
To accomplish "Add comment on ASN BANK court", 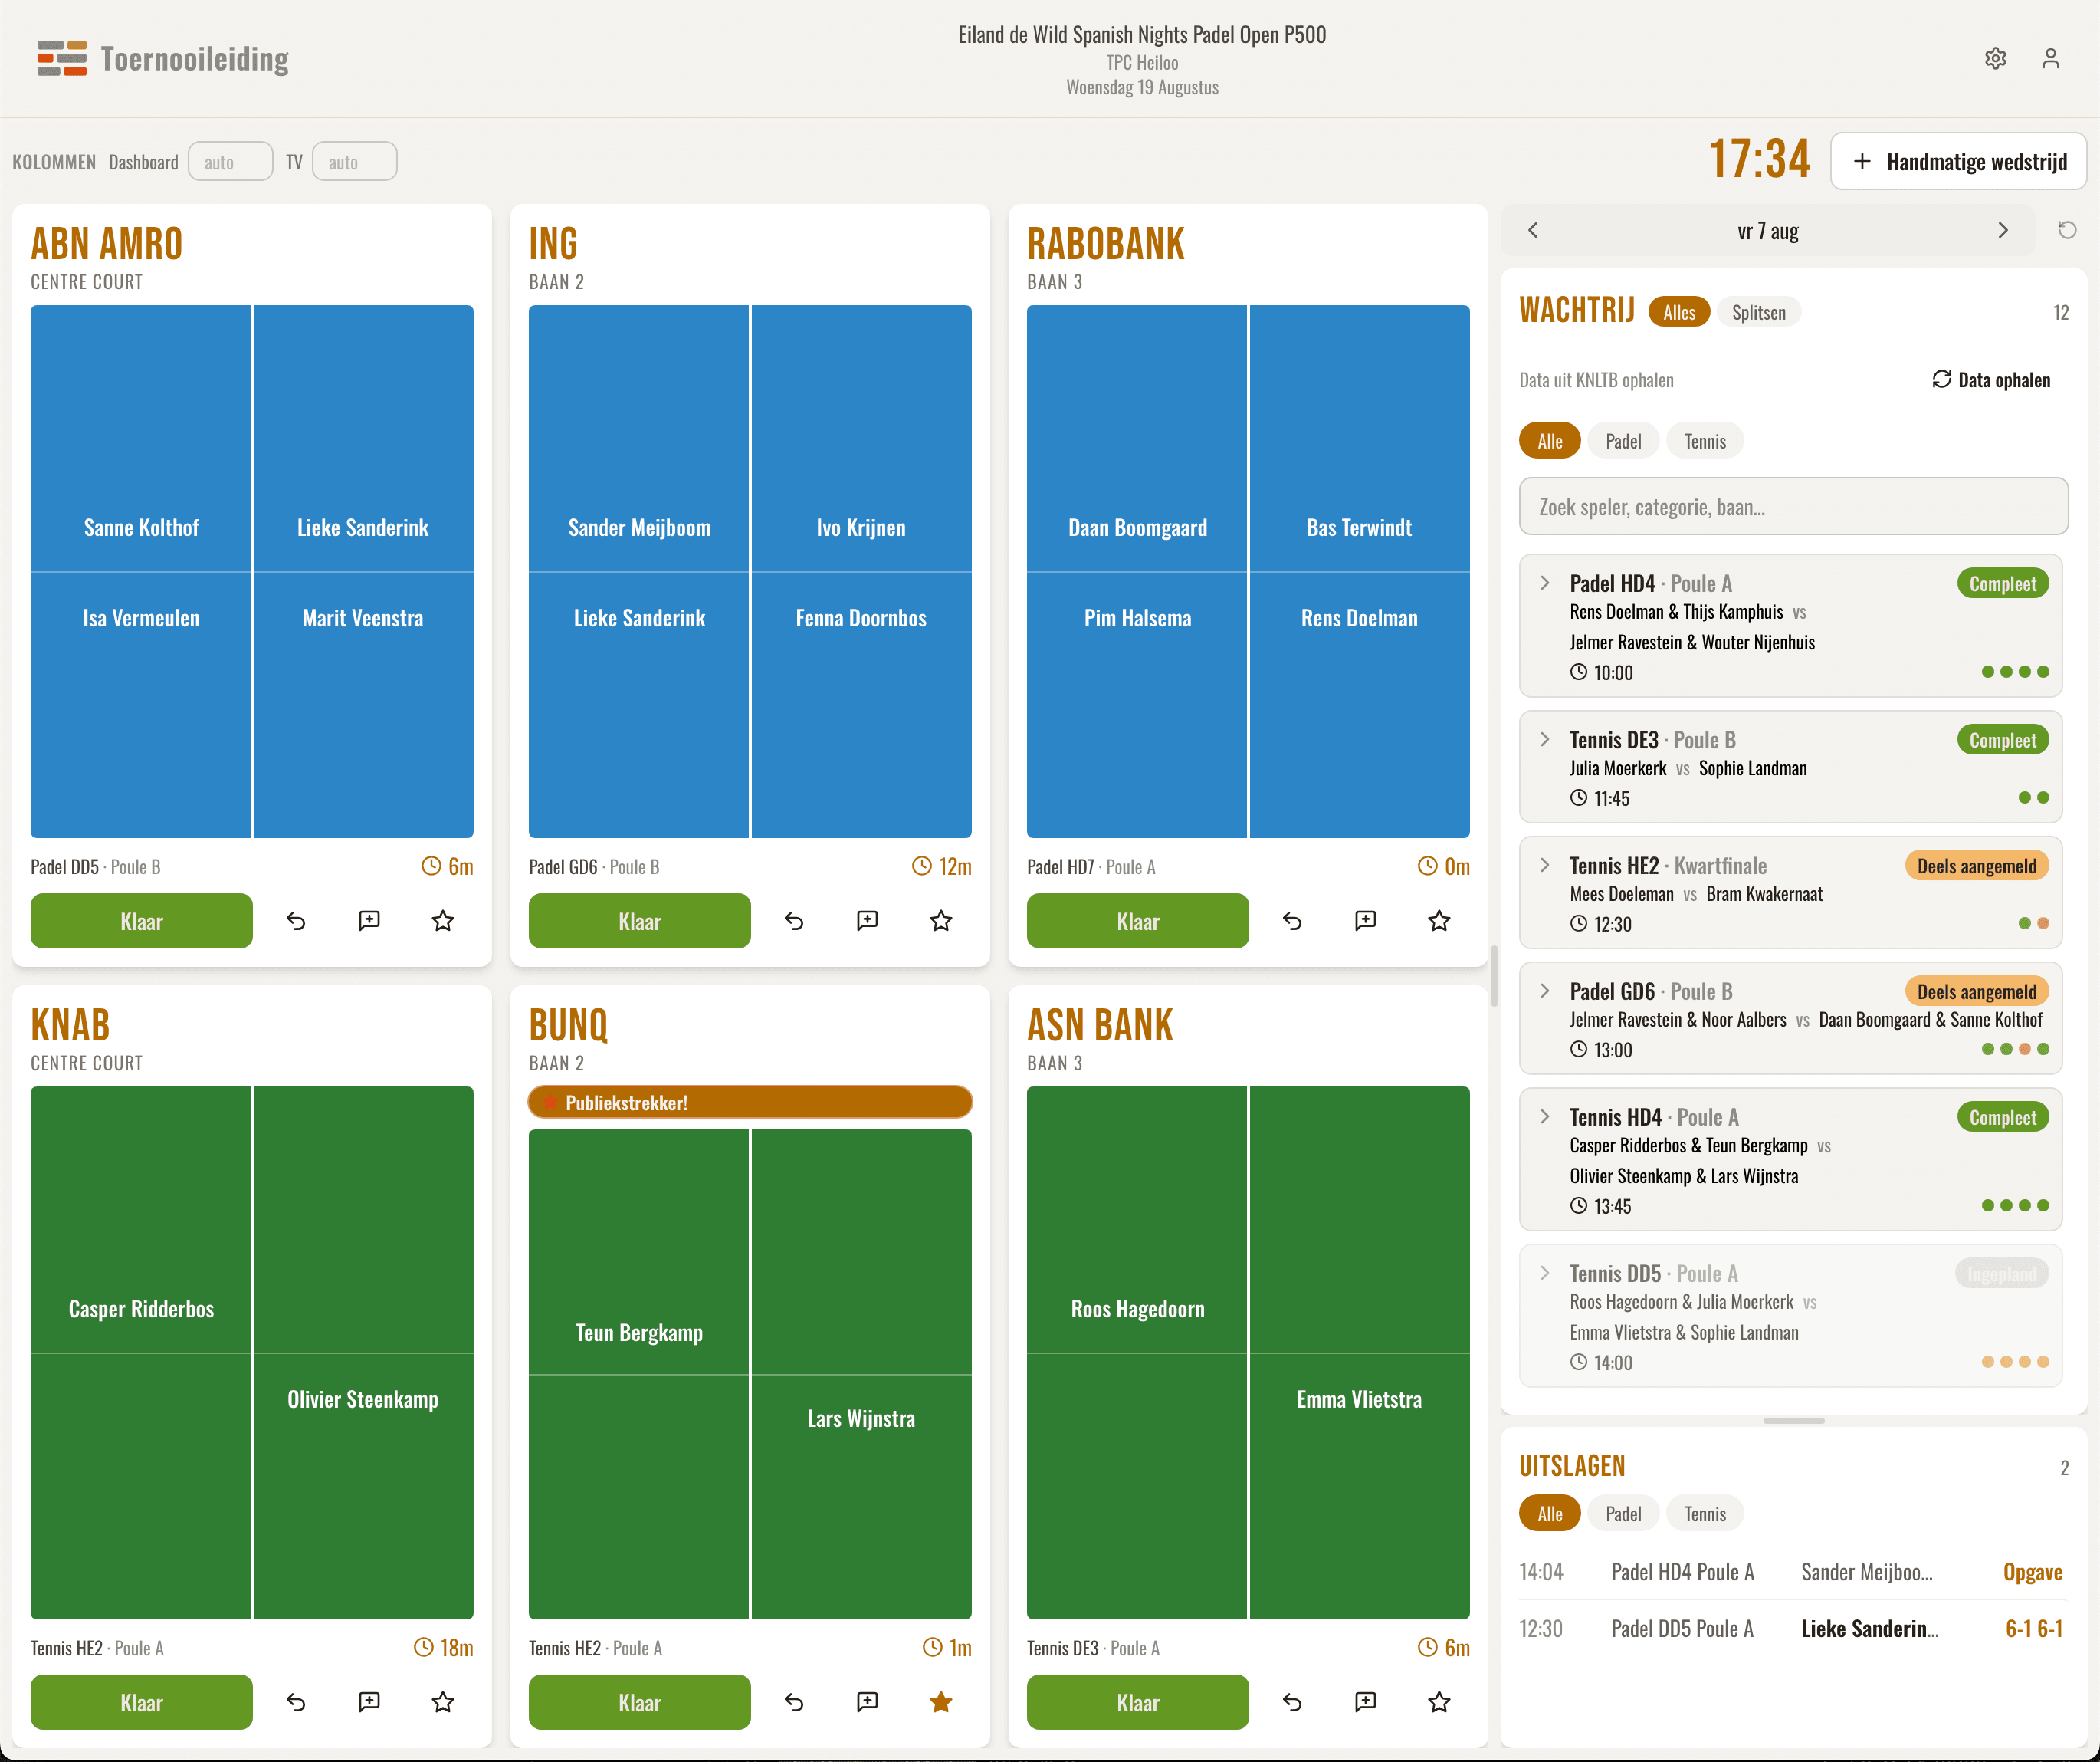I will pyautogui.click(x=1365, y=1702).
